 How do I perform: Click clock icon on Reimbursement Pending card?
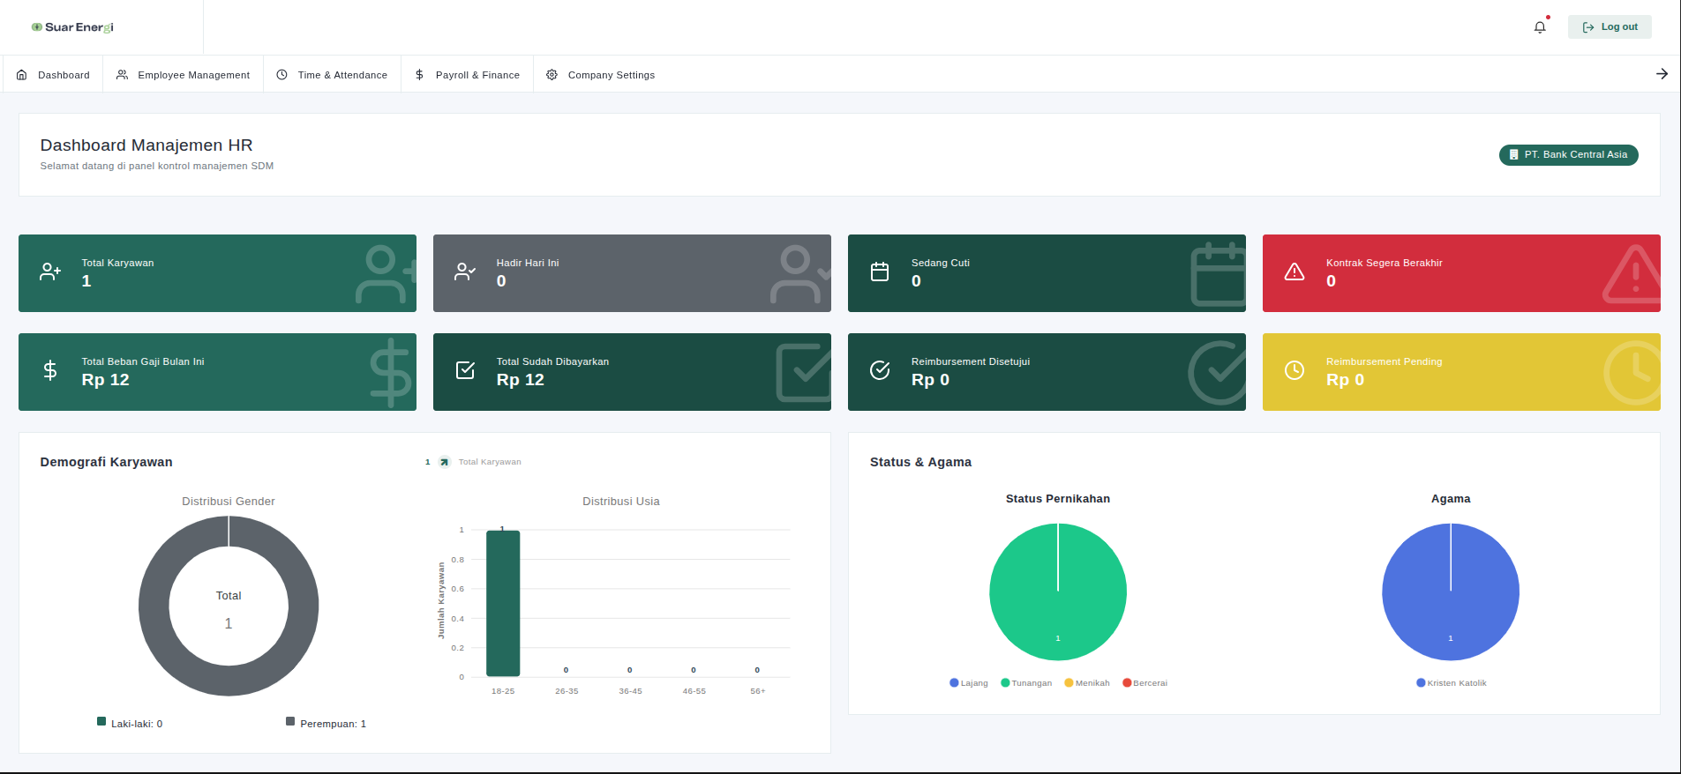coord(1295,370)
